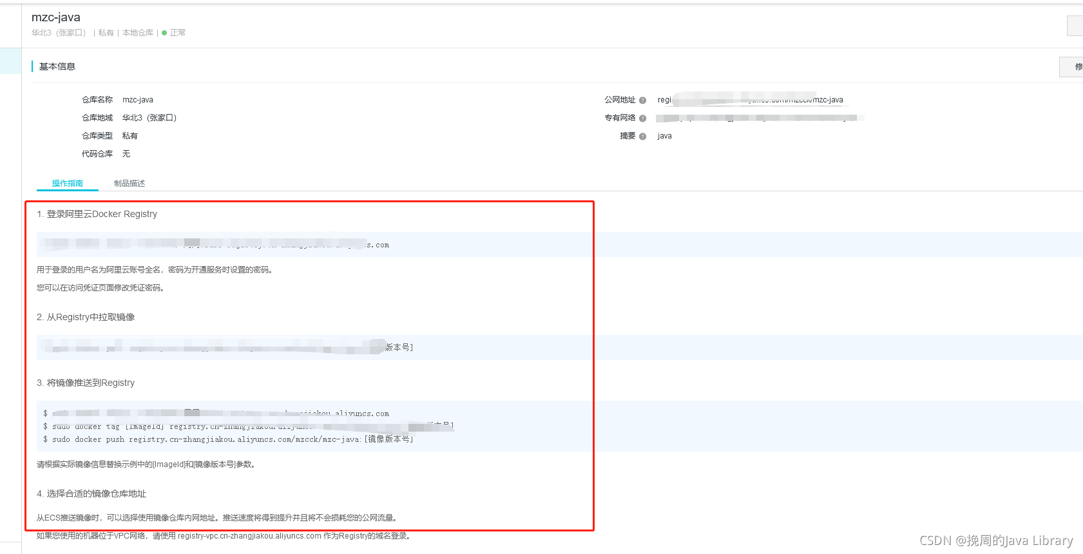This screenshot has height=554, width=1083.
Task: Click the 基本信息 section heading
Action: coord(57,66)
